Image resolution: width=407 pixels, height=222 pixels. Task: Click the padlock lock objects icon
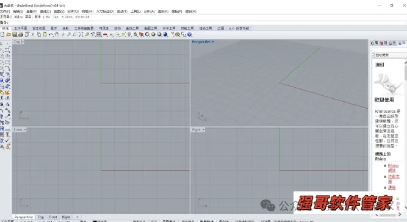[135, 34]
